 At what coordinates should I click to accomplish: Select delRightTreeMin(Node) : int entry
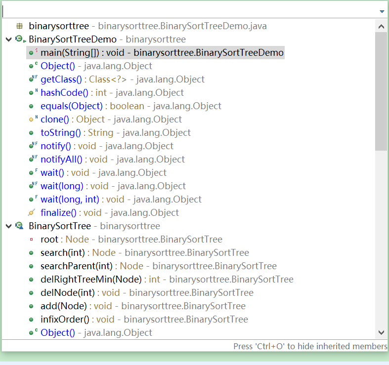(167, 280)
